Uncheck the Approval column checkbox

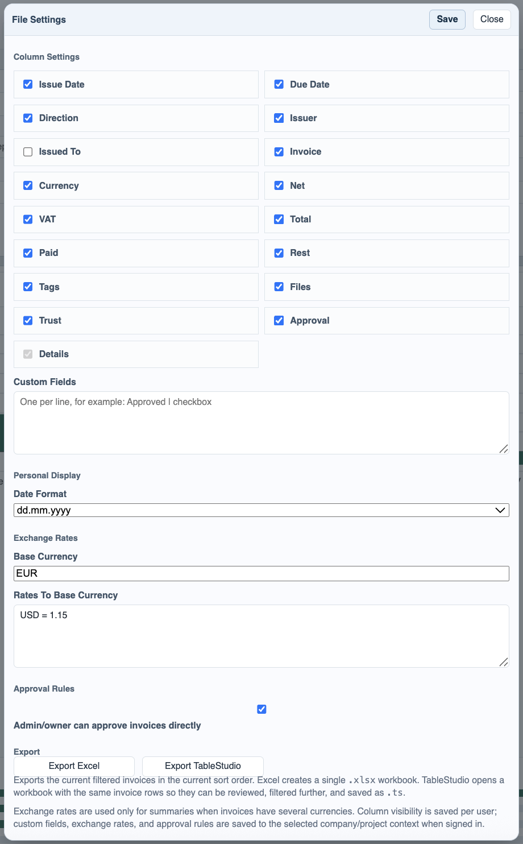click(279, 320)
